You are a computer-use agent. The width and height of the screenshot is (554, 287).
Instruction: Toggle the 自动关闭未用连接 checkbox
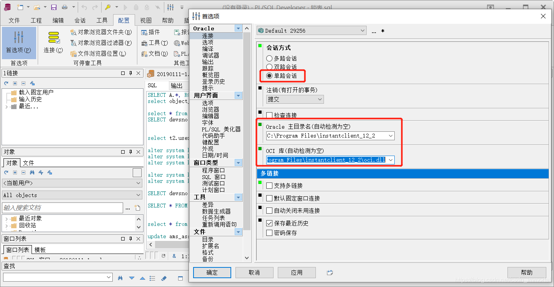pyautogui.click(x=269, y=211)
